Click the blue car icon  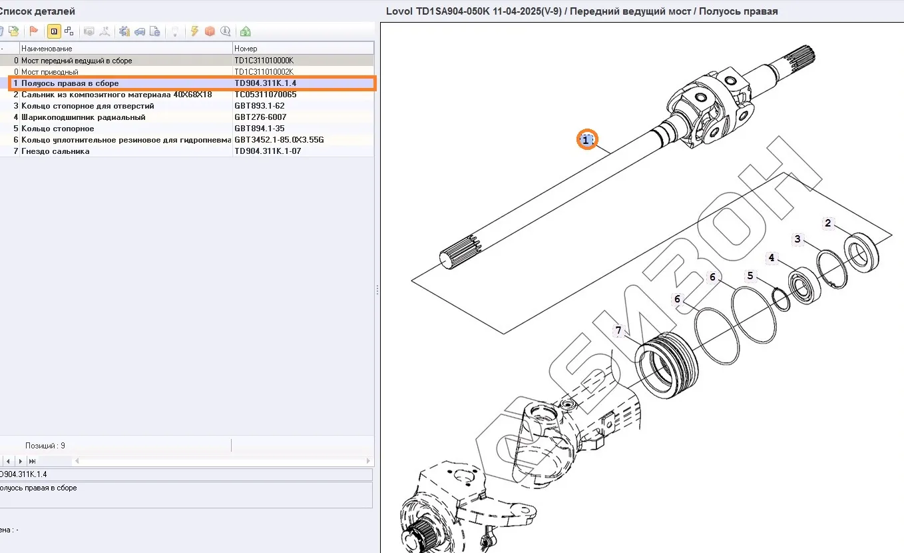coord(140,31)
